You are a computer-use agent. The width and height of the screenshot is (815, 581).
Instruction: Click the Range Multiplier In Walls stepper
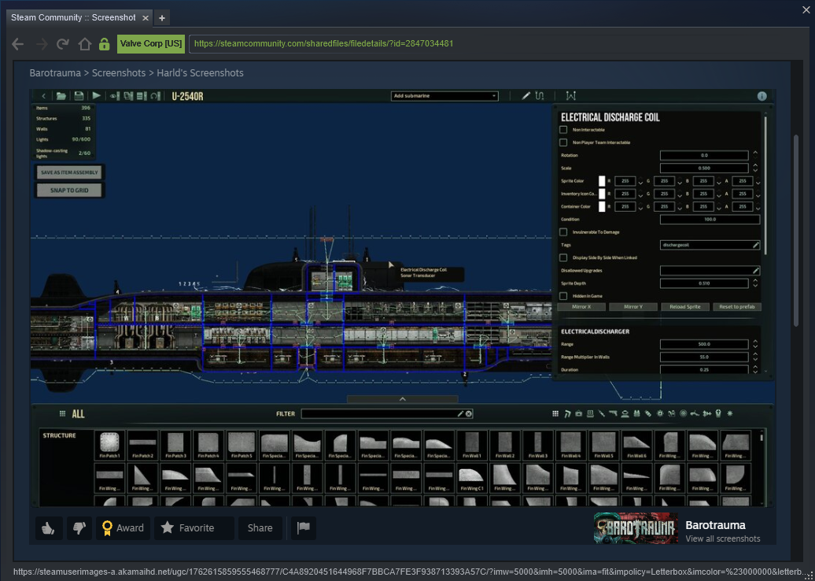point(755,357)
